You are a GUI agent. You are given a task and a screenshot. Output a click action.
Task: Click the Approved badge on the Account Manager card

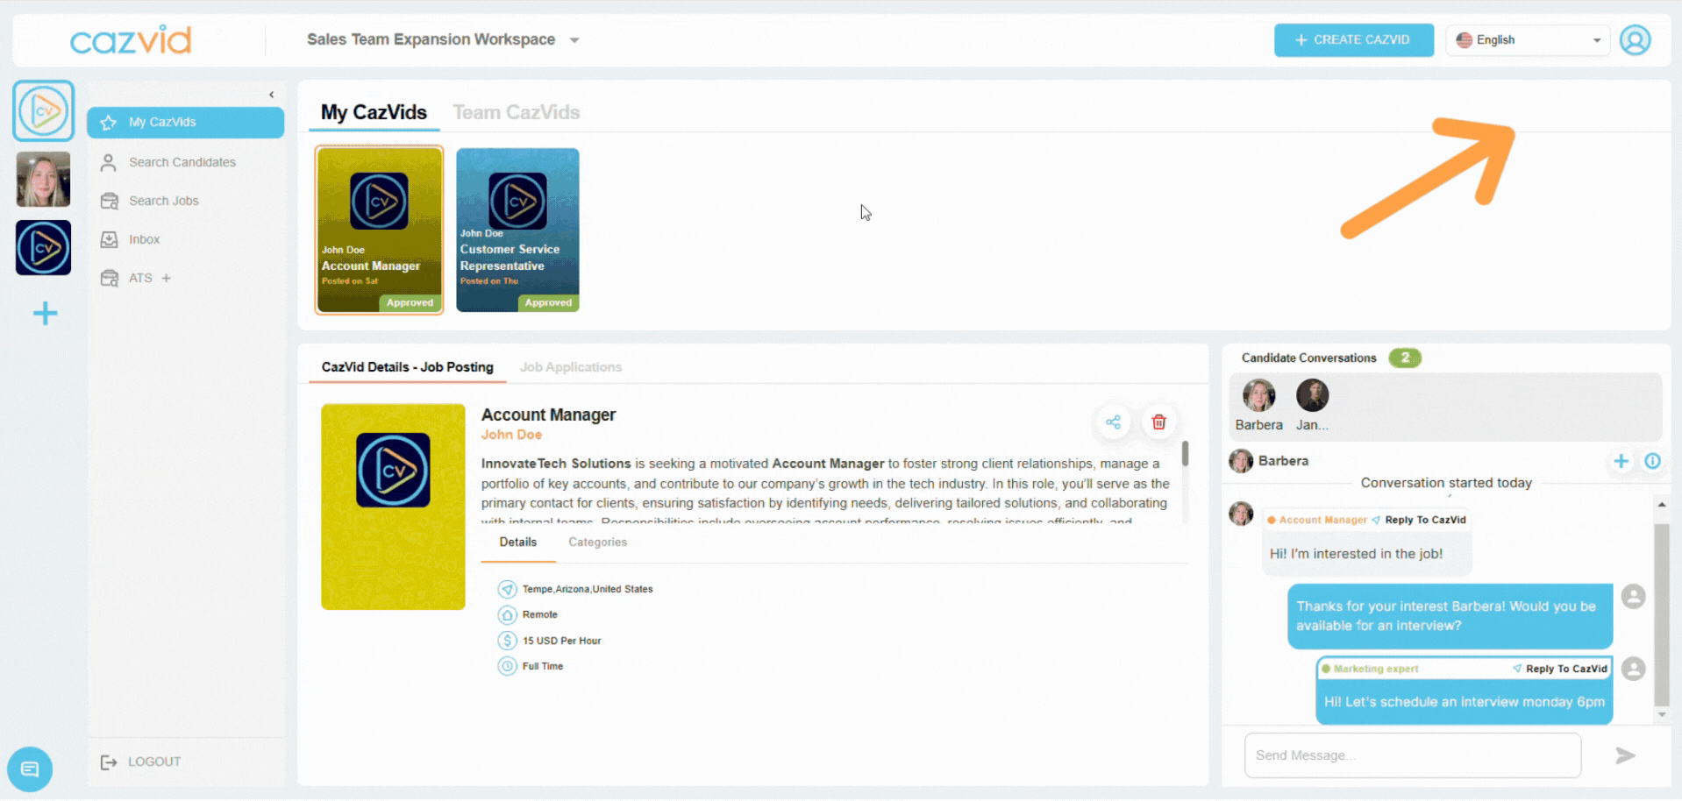pos(410,303)
